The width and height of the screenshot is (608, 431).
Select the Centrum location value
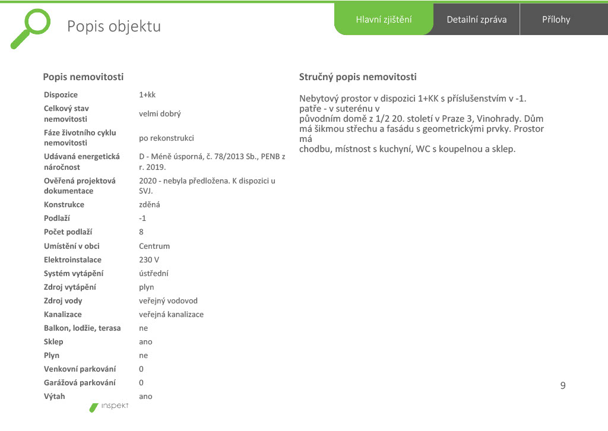154,246
